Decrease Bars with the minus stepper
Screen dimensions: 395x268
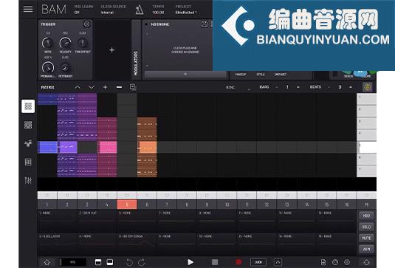point(277,87)
